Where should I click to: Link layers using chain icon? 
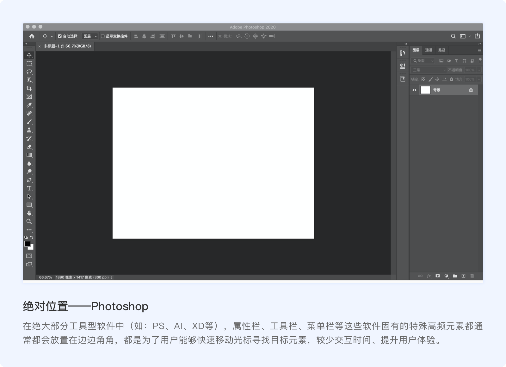pos(420,276)
